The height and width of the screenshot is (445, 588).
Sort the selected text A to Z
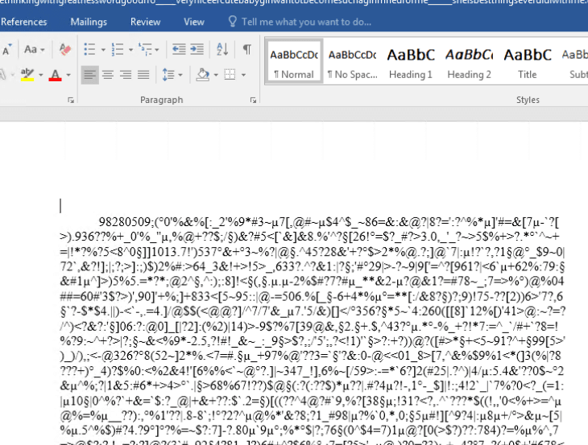click(x=222, y=49)
